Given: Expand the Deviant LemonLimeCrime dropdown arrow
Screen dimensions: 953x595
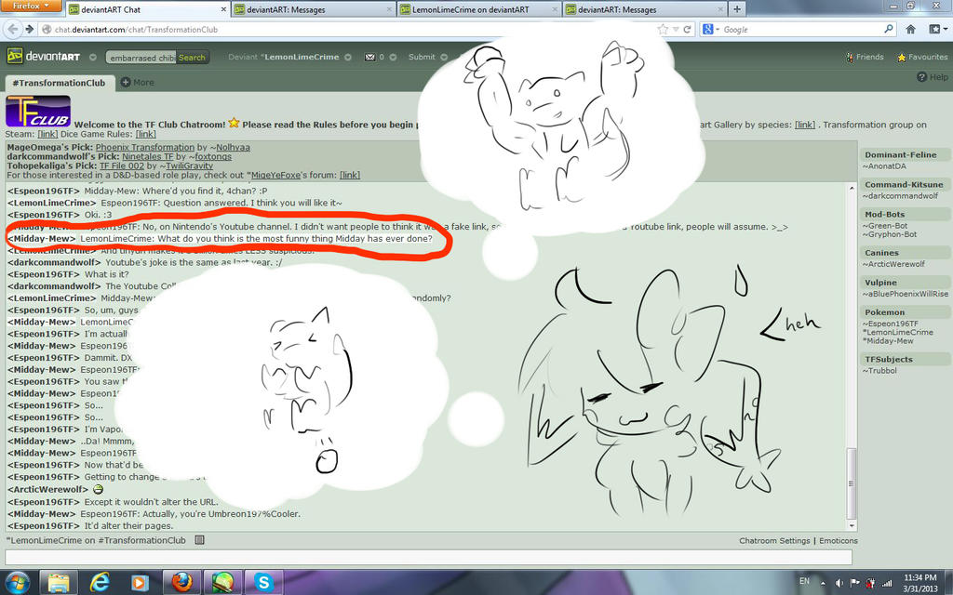Looking at the screenshot, I should pyautogui.click(x=348, y=57).
